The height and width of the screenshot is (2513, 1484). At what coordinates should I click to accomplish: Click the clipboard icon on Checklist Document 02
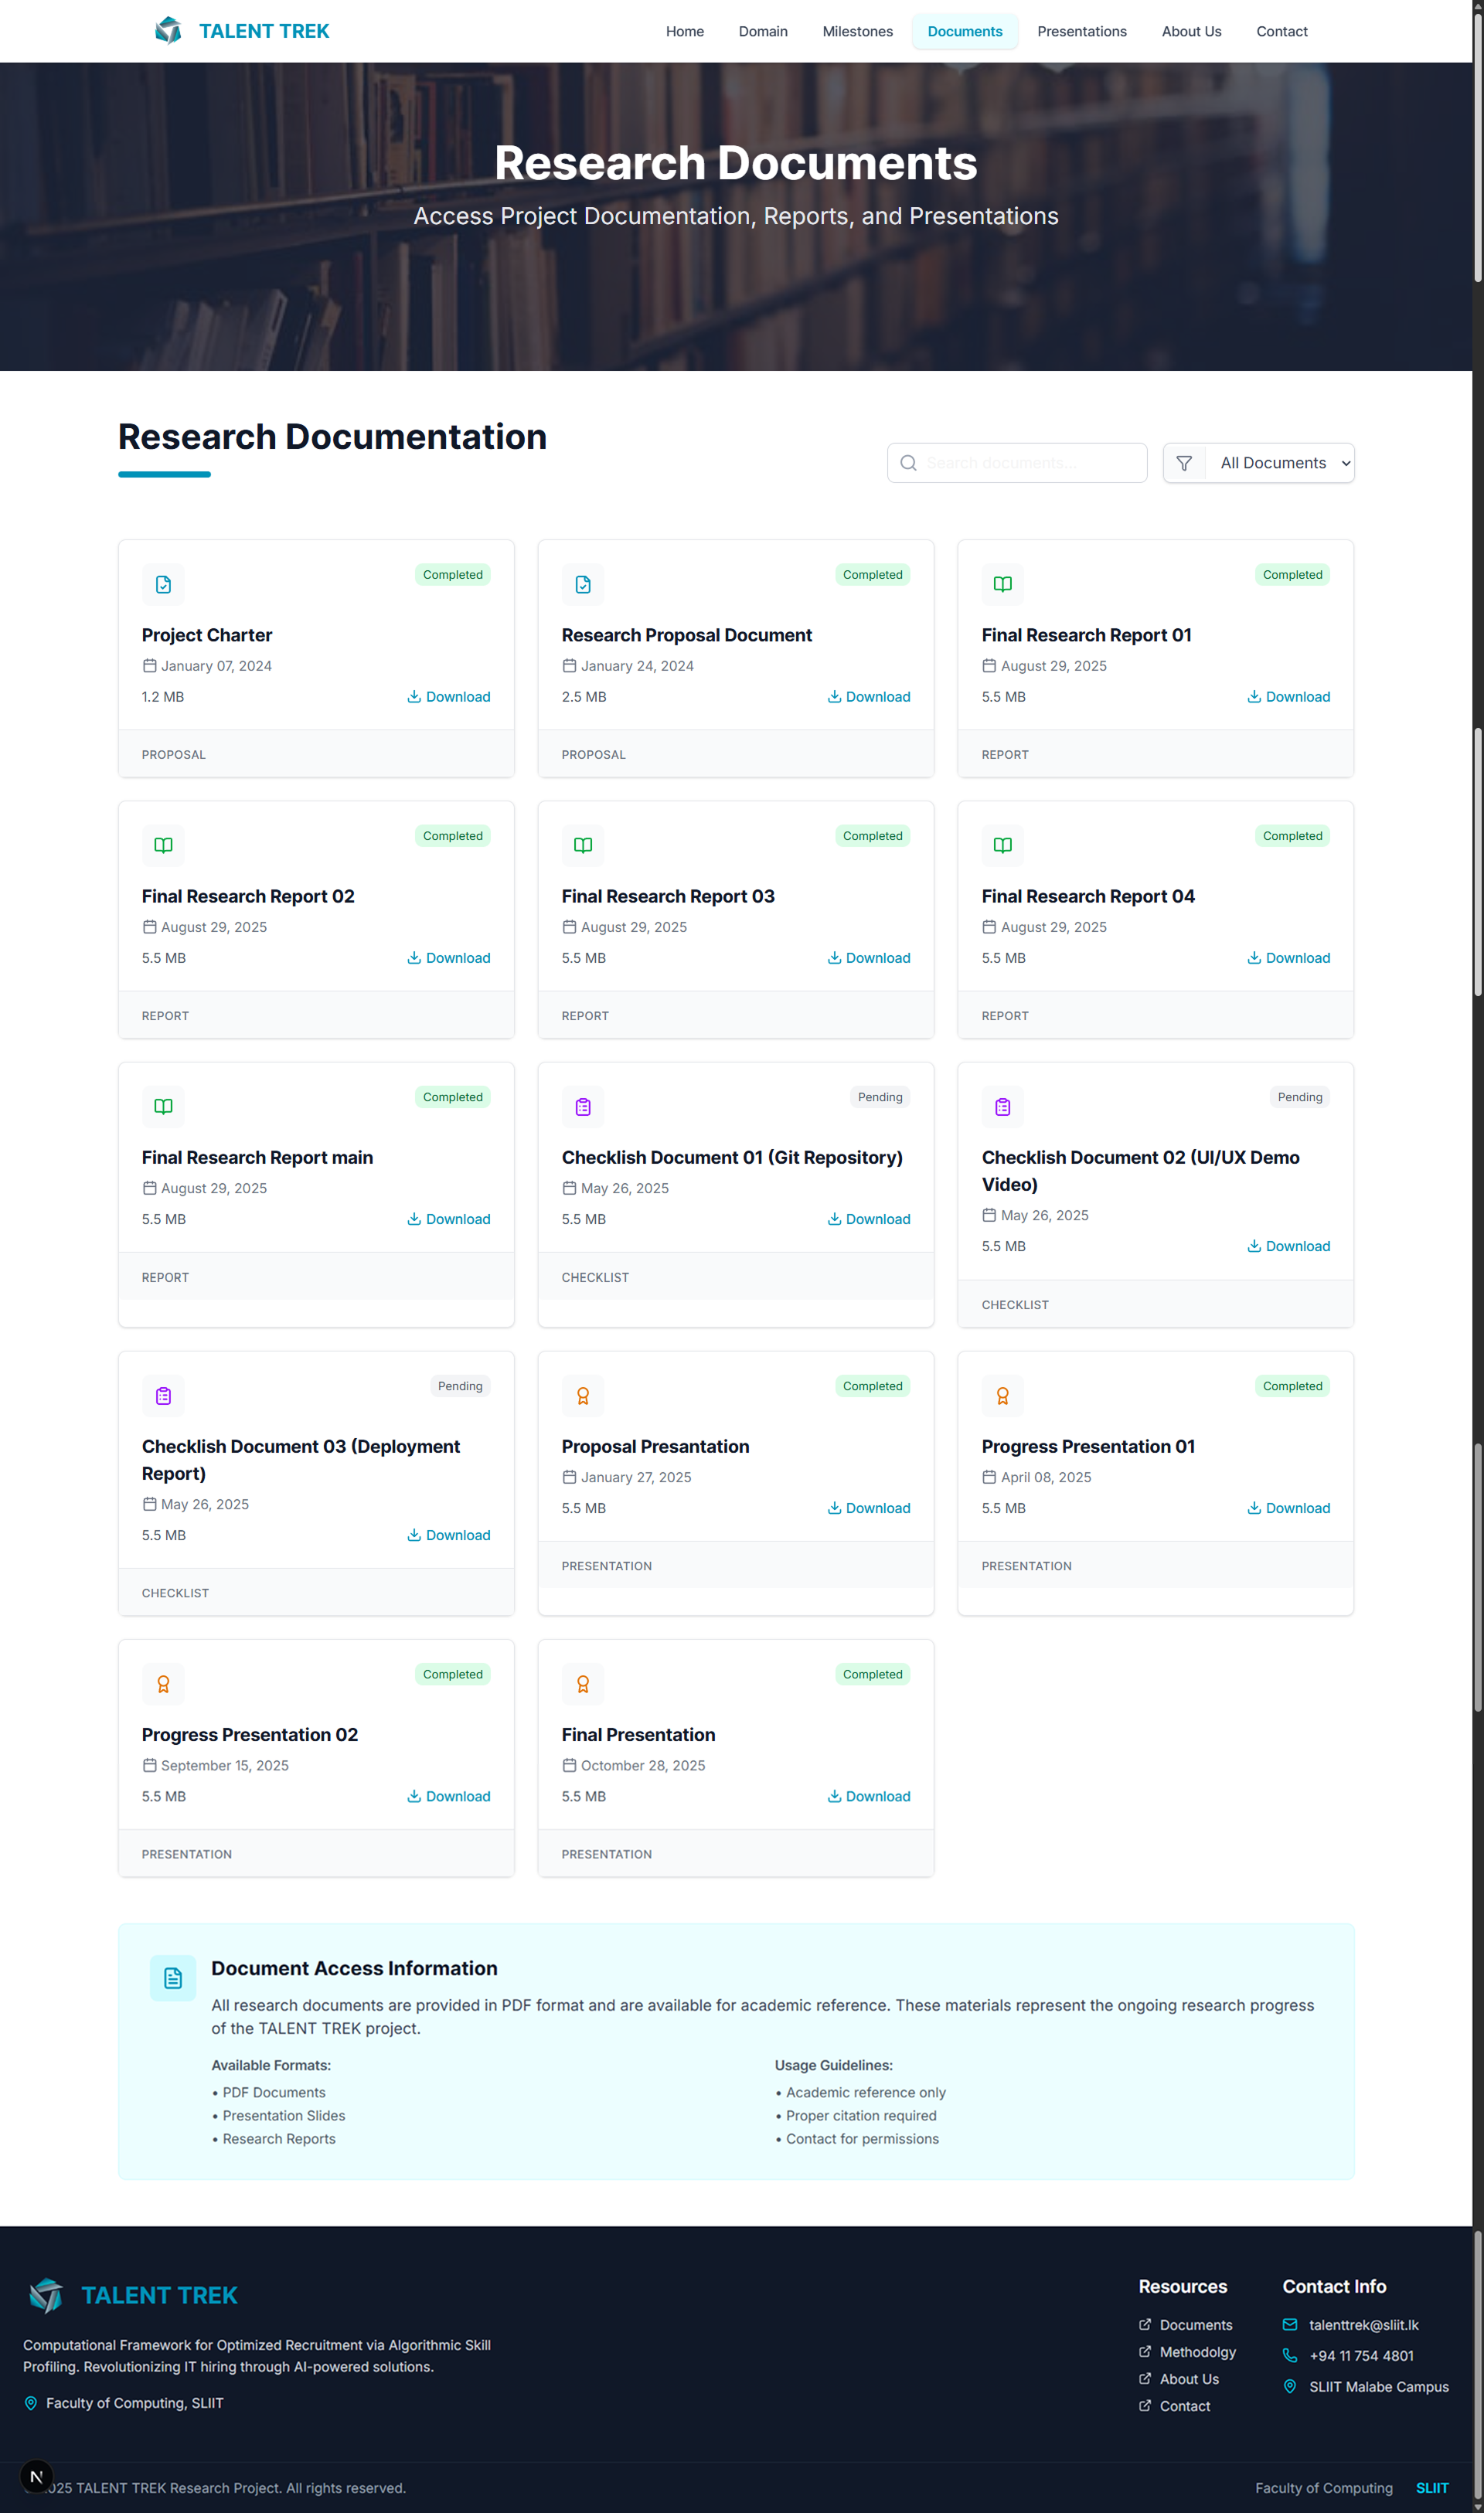(x=1002, y=1107)
